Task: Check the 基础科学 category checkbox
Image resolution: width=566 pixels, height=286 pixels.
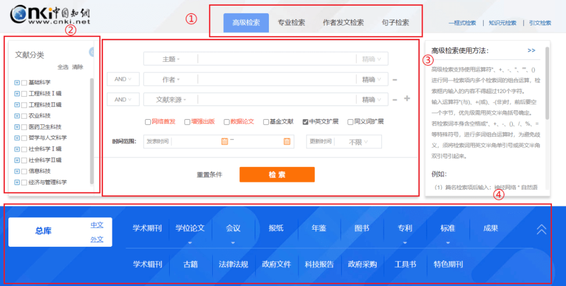Action: (x=24, y=83)
